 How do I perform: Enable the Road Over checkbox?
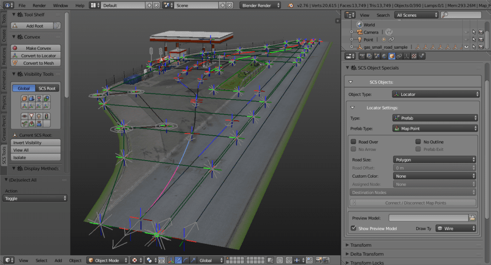point(354,142)
